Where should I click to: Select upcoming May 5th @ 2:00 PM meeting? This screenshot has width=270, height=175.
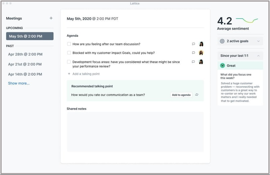click(x=30, y=36)
